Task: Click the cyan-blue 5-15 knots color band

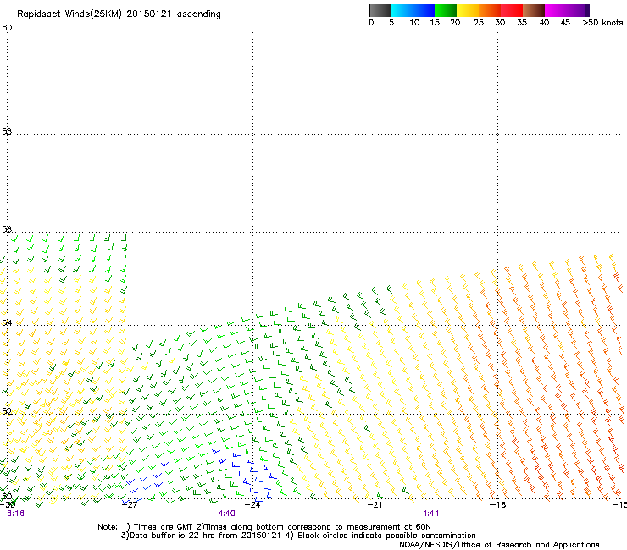Action: [x=413, y=10]
